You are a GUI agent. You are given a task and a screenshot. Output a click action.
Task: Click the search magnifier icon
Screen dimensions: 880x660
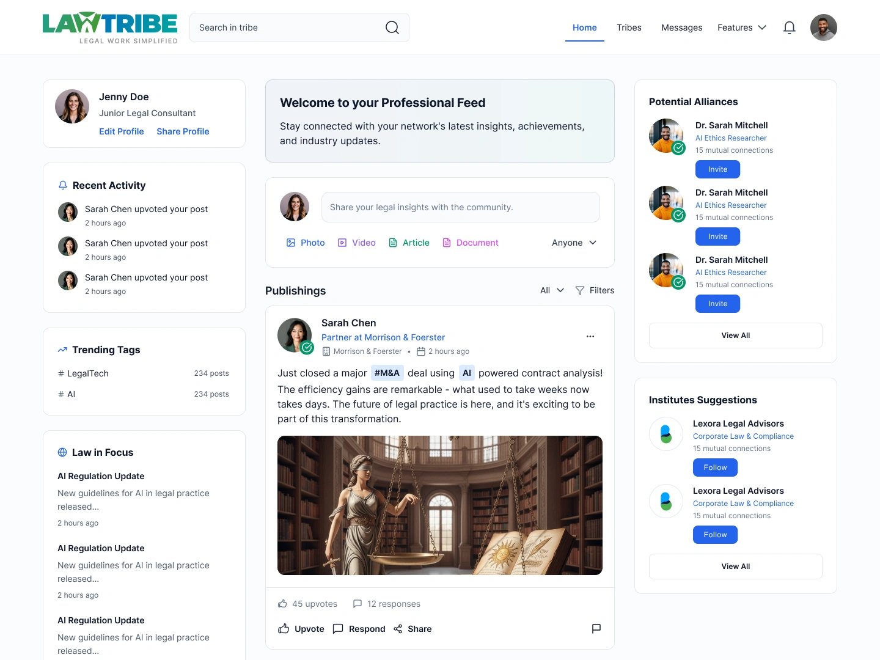tap(392, 28)
